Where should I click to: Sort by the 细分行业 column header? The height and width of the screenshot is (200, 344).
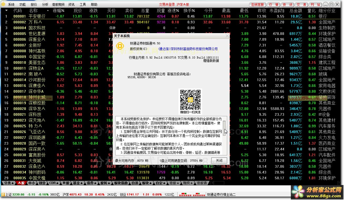point(327,11)
